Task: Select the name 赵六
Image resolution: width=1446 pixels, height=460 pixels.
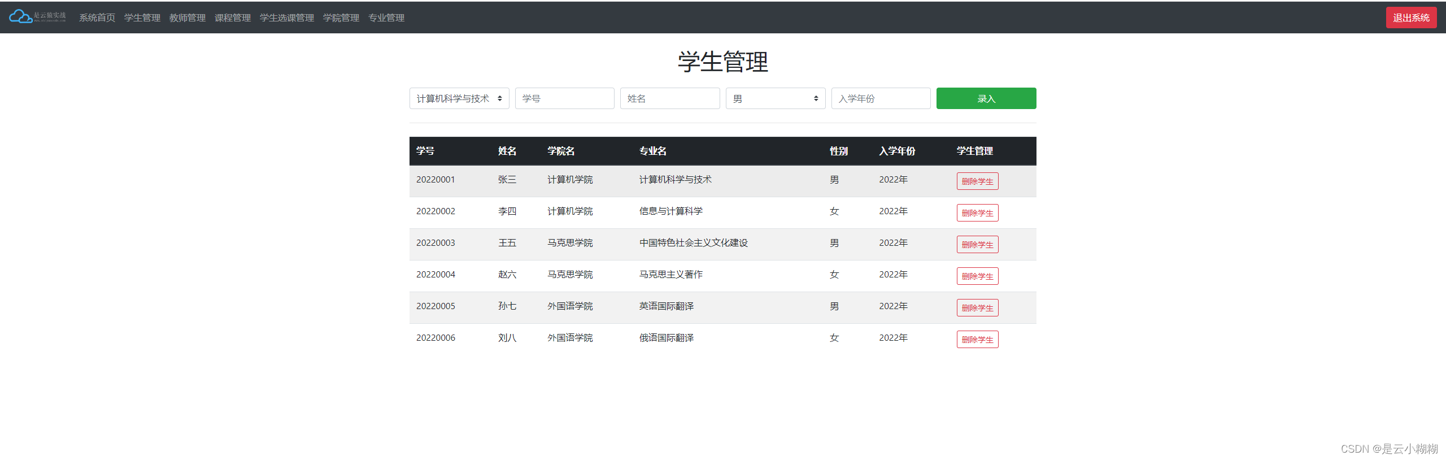Action: [507, 275]
